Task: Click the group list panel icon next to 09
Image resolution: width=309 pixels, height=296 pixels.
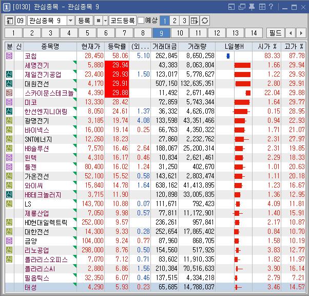Action: pyautogui.click(x=9, y=21)
